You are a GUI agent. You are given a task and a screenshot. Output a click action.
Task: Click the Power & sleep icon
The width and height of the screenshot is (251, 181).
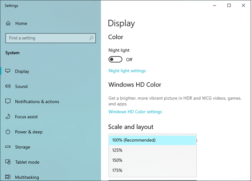[8, 132]
